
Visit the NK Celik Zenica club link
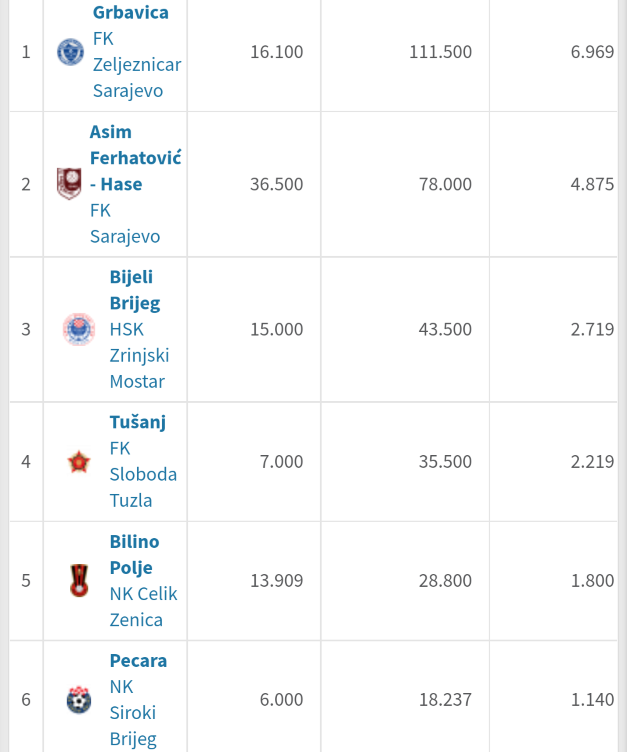point(144,607)
